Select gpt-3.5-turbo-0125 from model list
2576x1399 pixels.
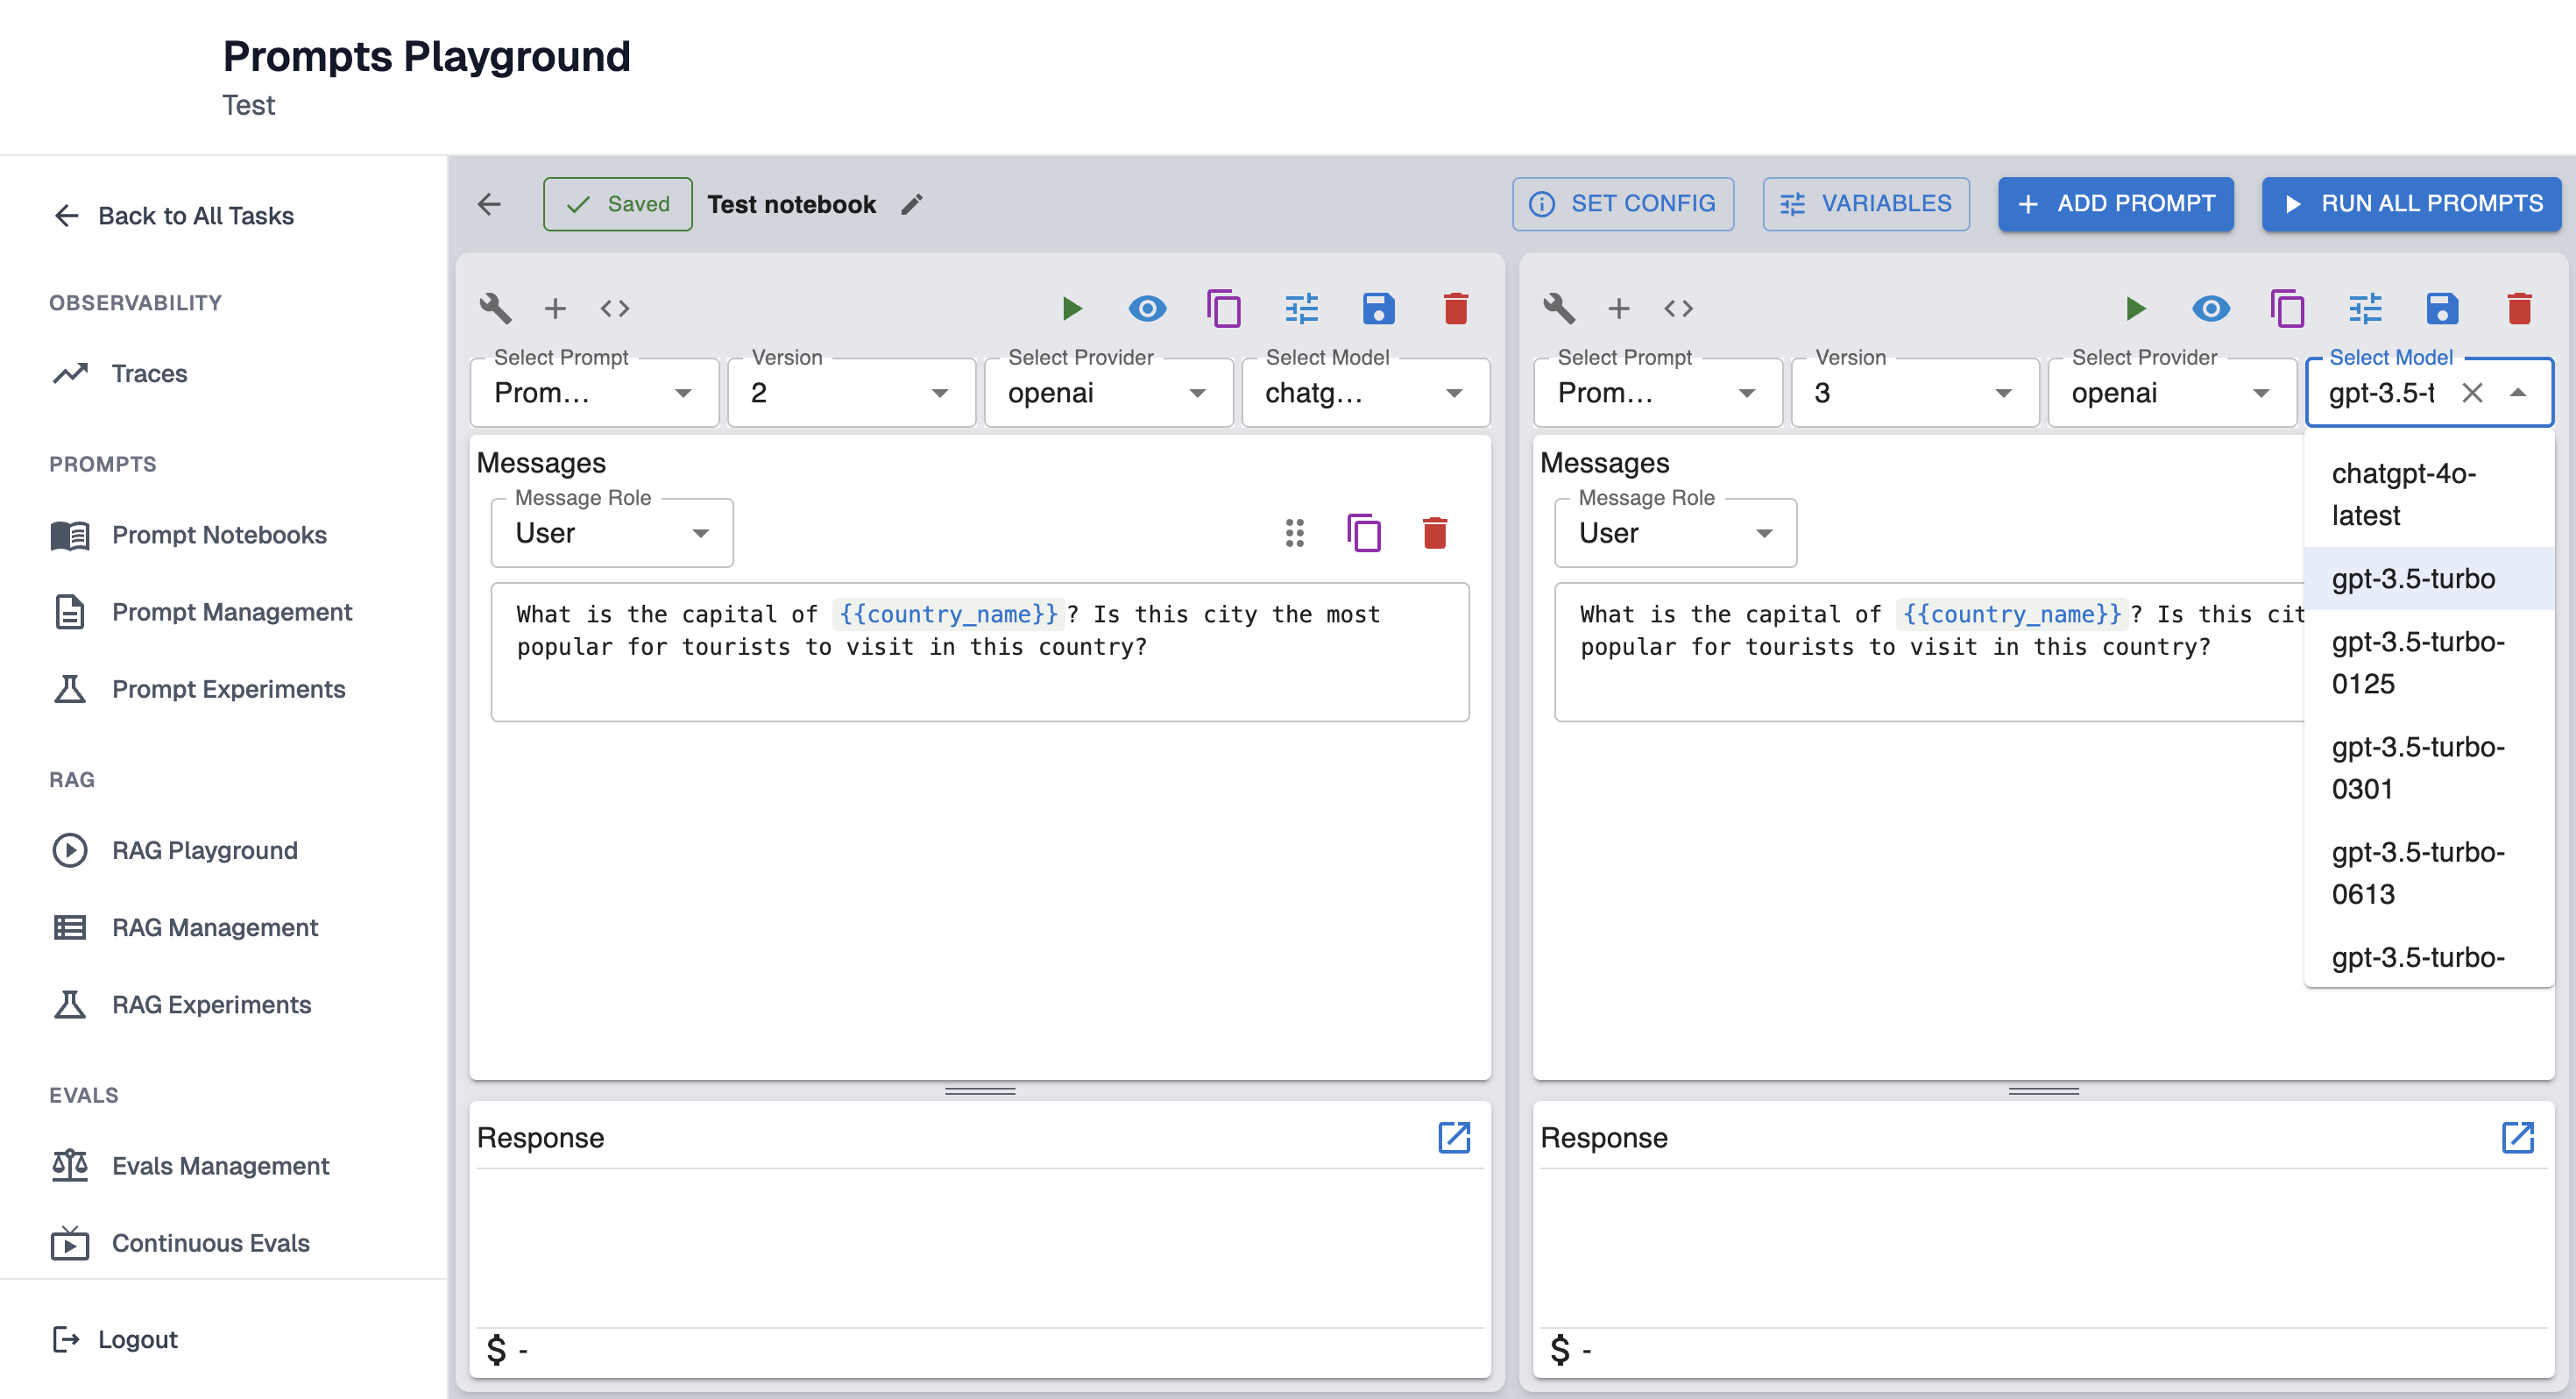coord(2417,663)
